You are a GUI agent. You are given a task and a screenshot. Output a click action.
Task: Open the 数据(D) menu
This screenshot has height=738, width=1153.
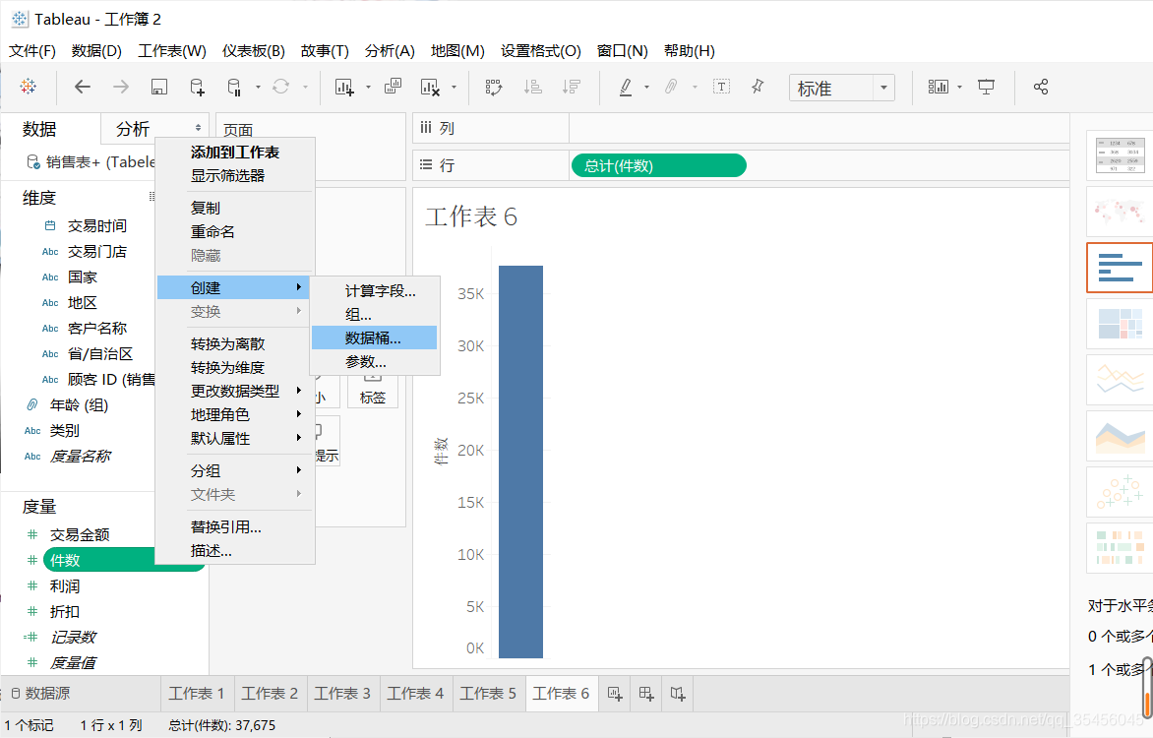[96, 51]
